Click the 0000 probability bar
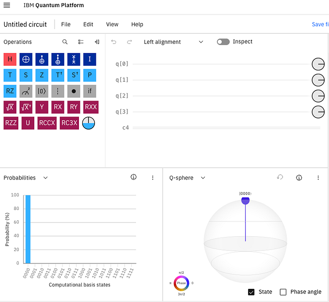Screen dimensions: 329x302 point(28,229)
